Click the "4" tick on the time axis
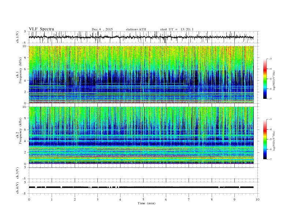The height and width of the screenshot is (224, 290). [x=120, y=199]
